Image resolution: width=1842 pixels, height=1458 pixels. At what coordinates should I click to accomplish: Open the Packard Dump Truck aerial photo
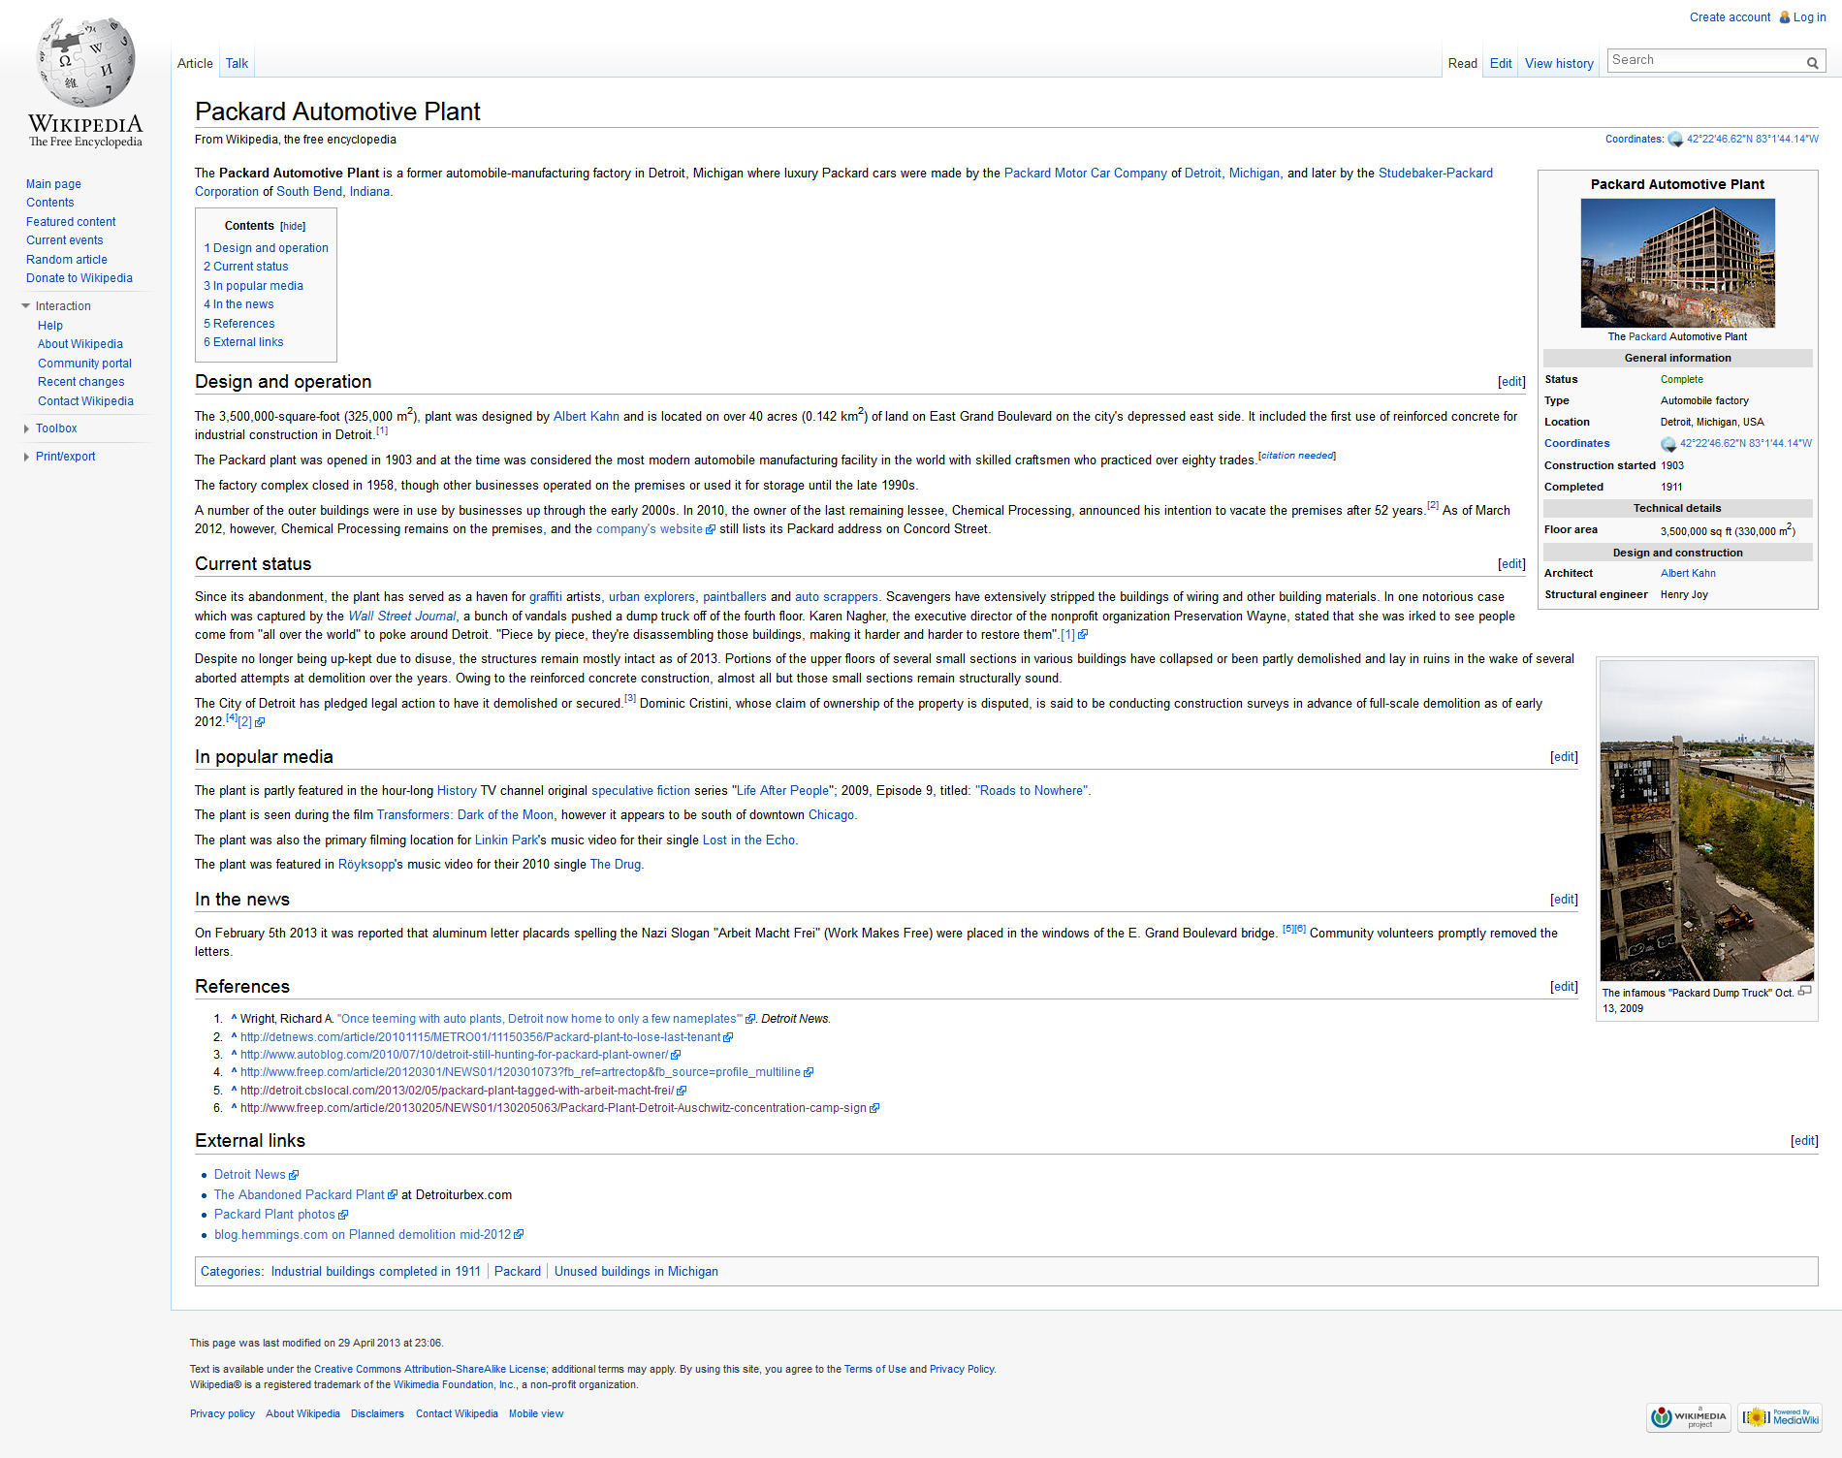(1706, 820)
